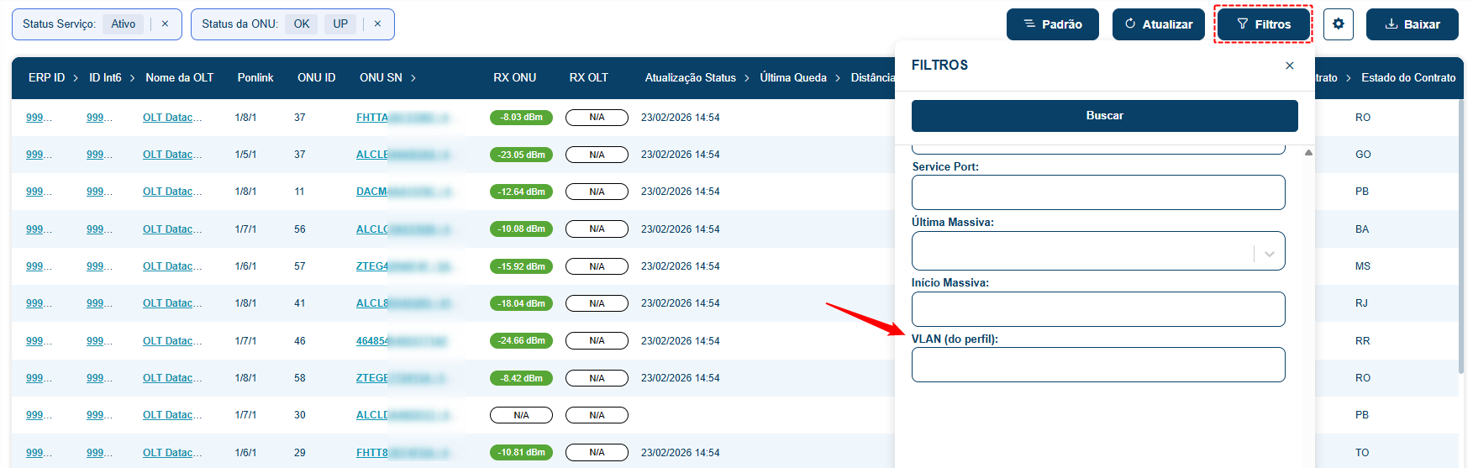The width and height of the screenshot is (1473, 468).
Task: Click the Nome da OLT column header
Action: 179,77
